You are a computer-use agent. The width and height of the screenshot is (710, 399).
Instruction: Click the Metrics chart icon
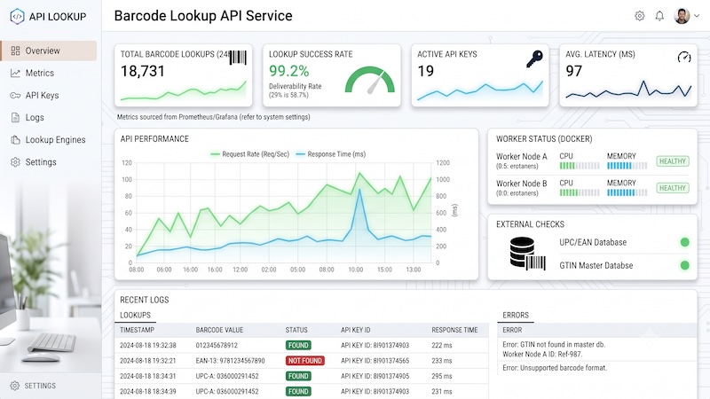15,73
